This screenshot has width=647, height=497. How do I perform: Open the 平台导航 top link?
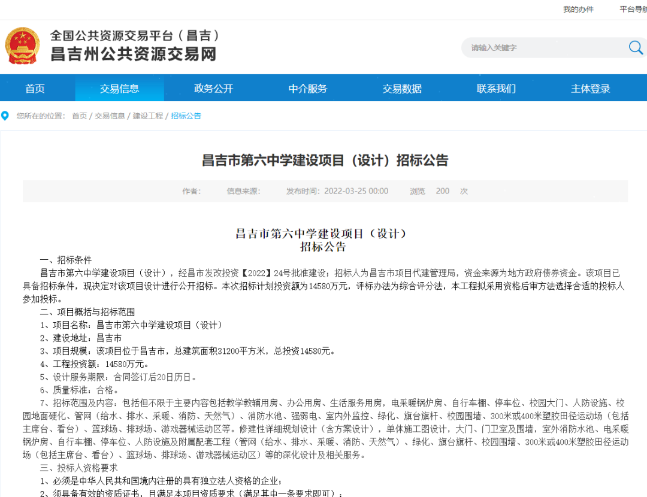(633, 10)
